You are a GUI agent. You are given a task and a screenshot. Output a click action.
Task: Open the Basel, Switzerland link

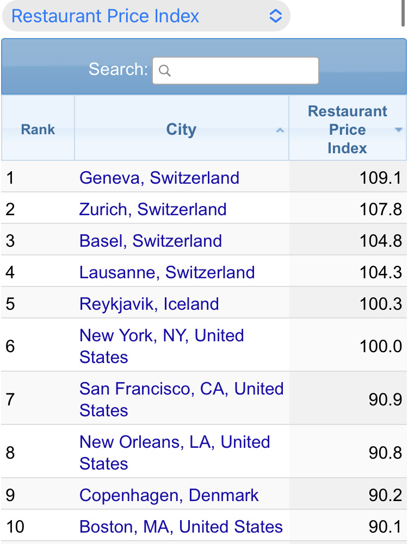[151, 241]
